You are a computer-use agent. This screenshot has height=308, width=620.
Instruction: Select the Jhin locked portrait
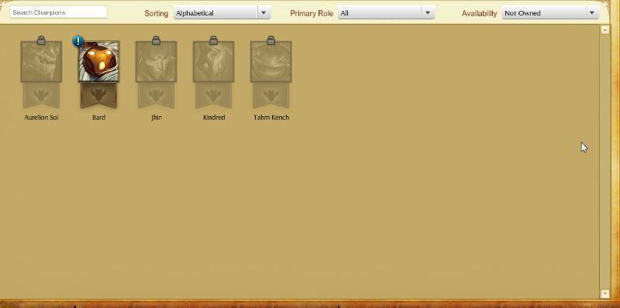(157, 62)
